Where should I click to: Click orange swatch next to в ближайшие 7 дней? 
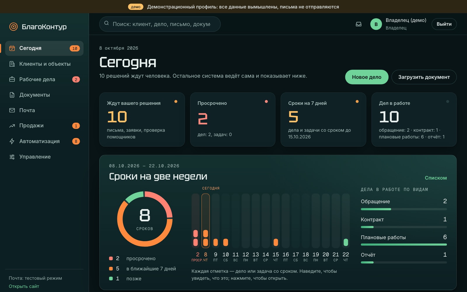(111, 269)
